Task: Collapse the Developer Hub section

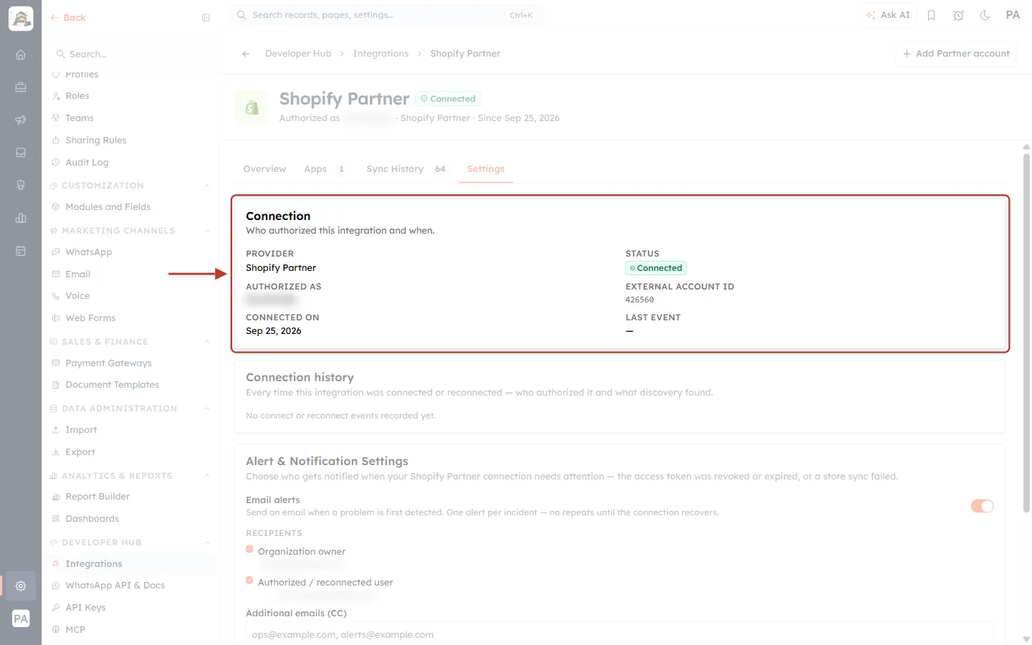Action: (207, 543)
